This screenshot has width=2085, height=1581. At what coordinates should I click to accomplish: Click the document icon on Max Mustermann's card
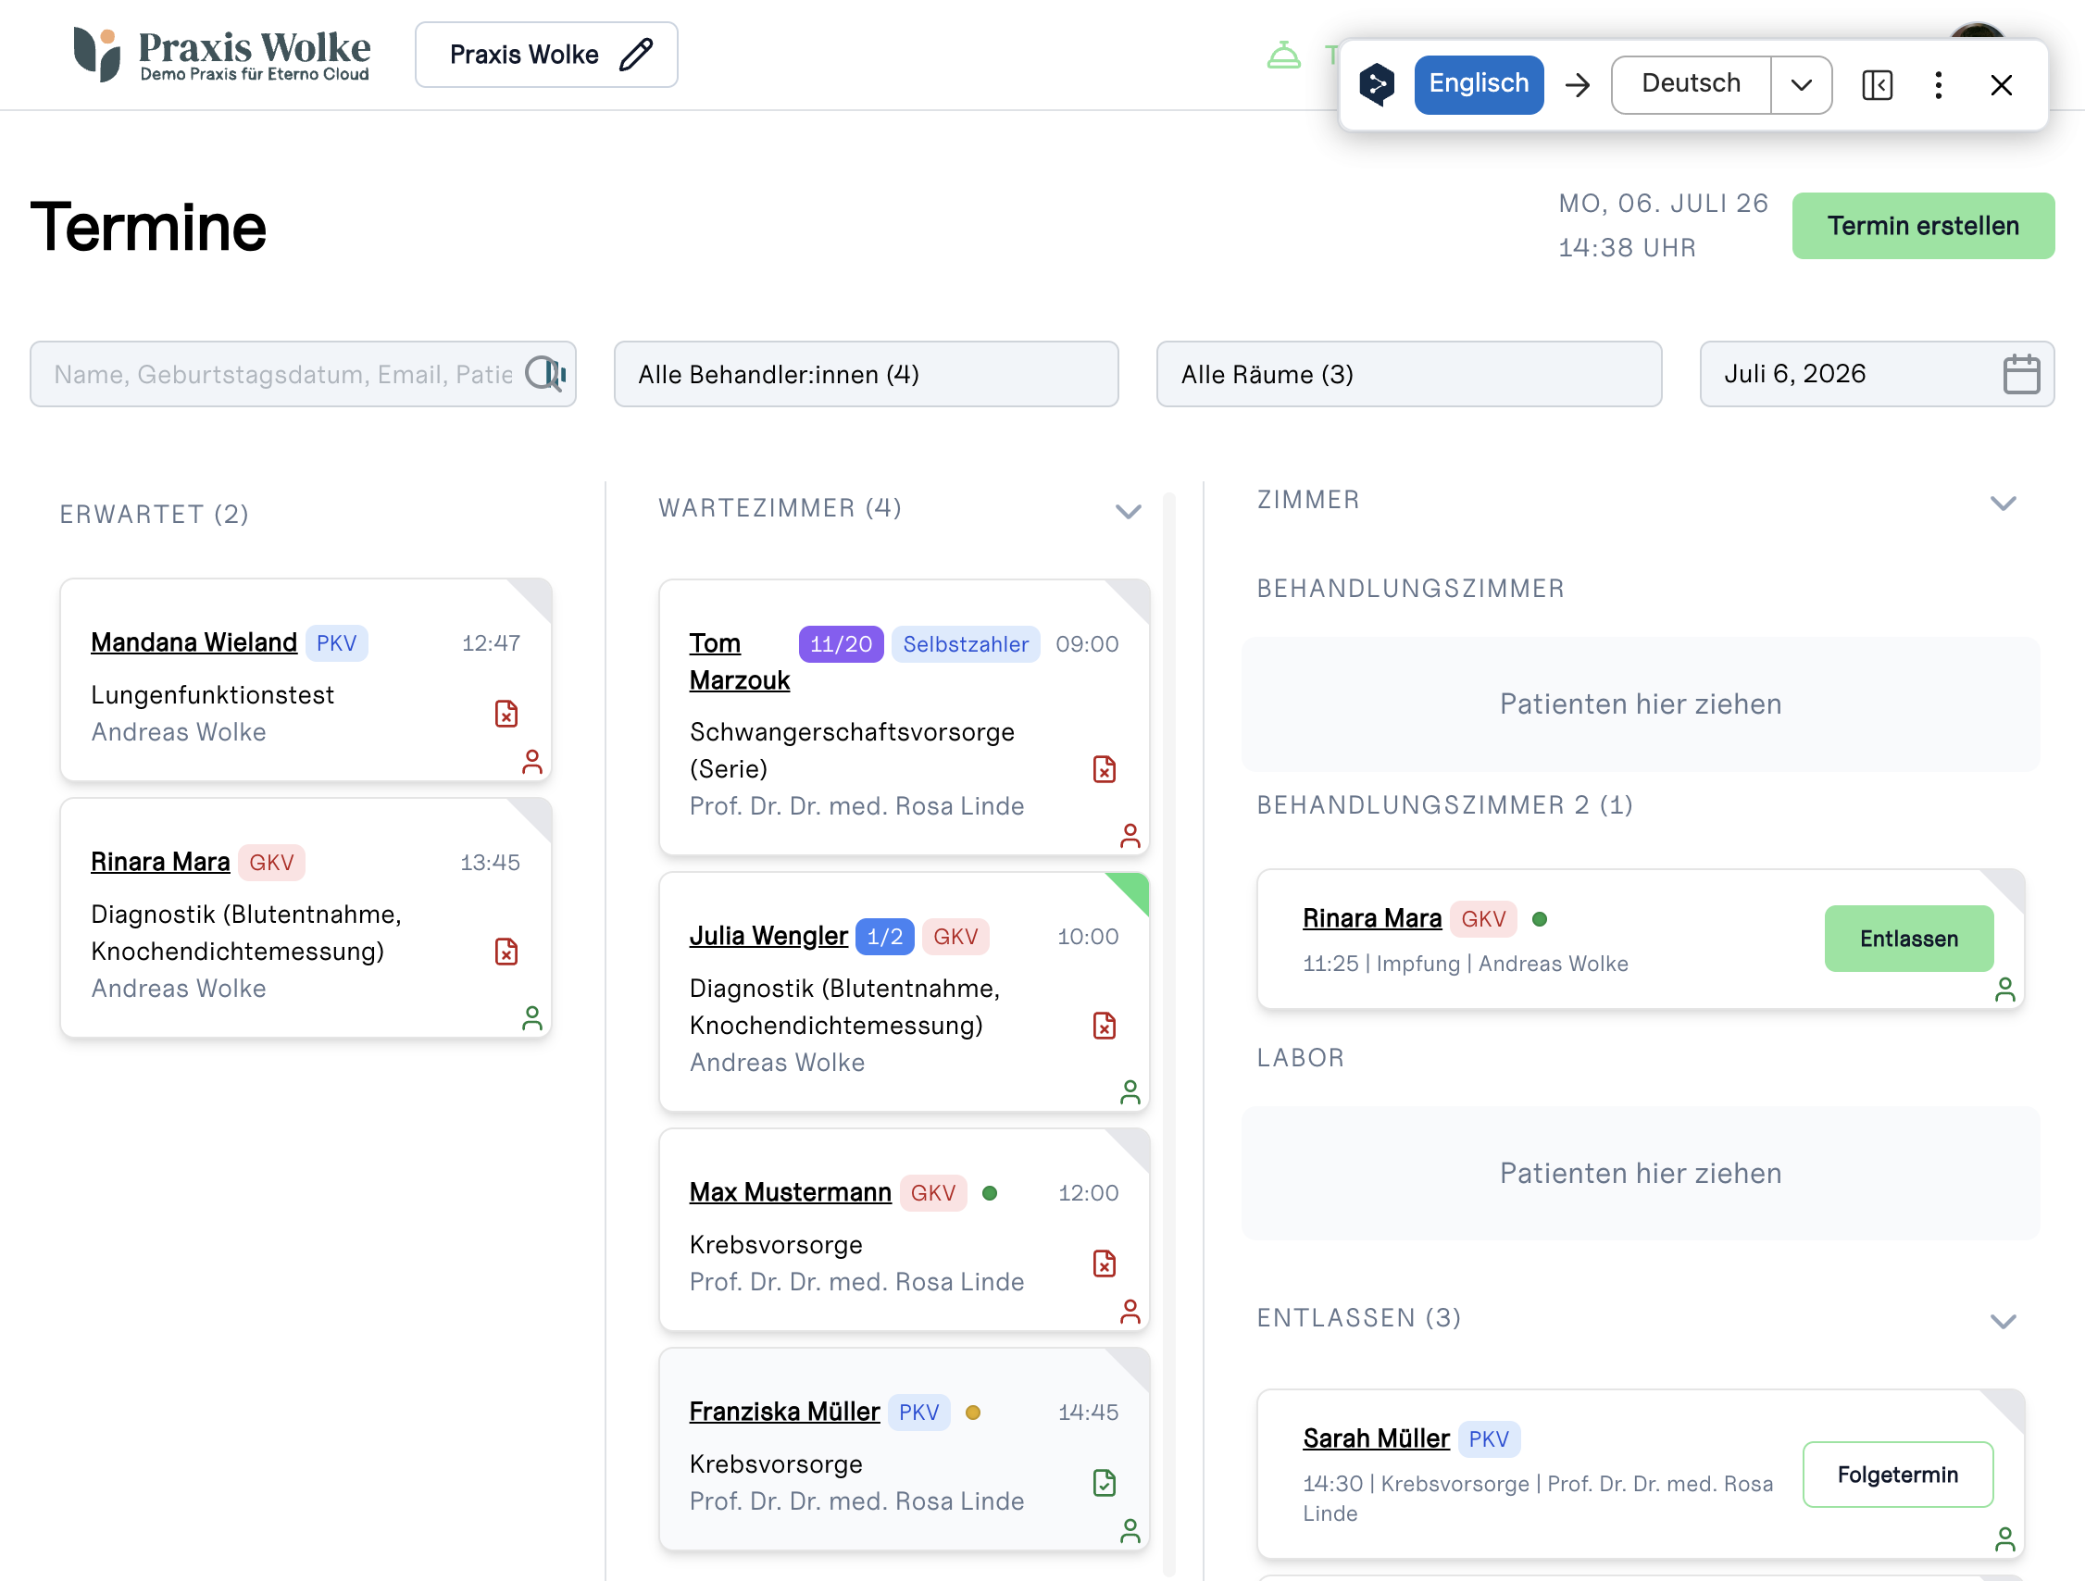pos(1104,1264)
